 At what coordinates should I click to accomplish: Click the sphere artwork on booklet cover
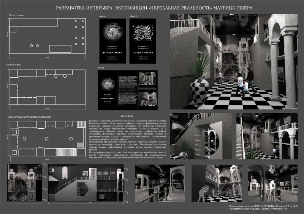[x=108, y=84]
